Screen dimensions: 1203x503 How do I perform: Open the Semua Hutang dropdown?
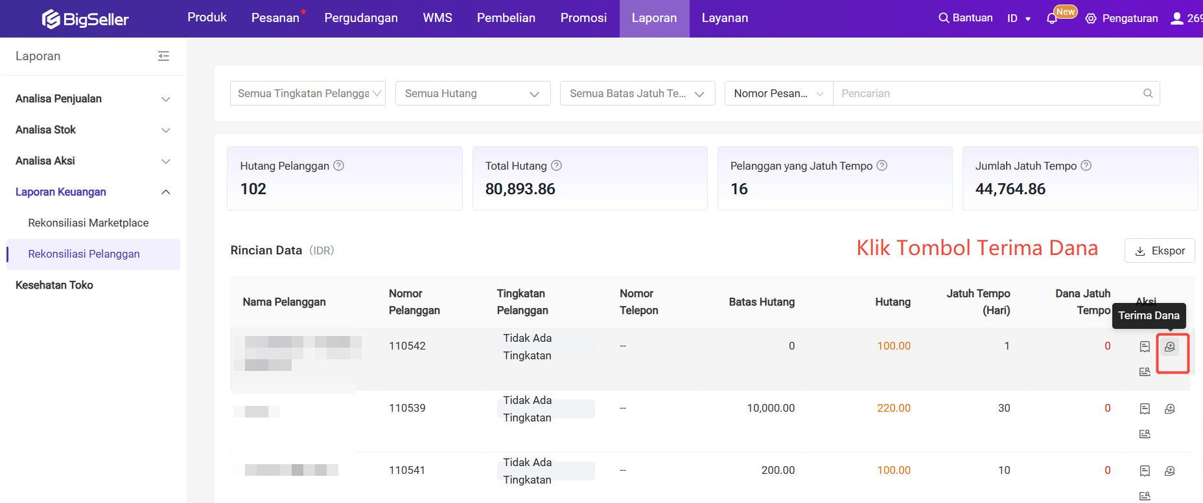coord(473,93)
